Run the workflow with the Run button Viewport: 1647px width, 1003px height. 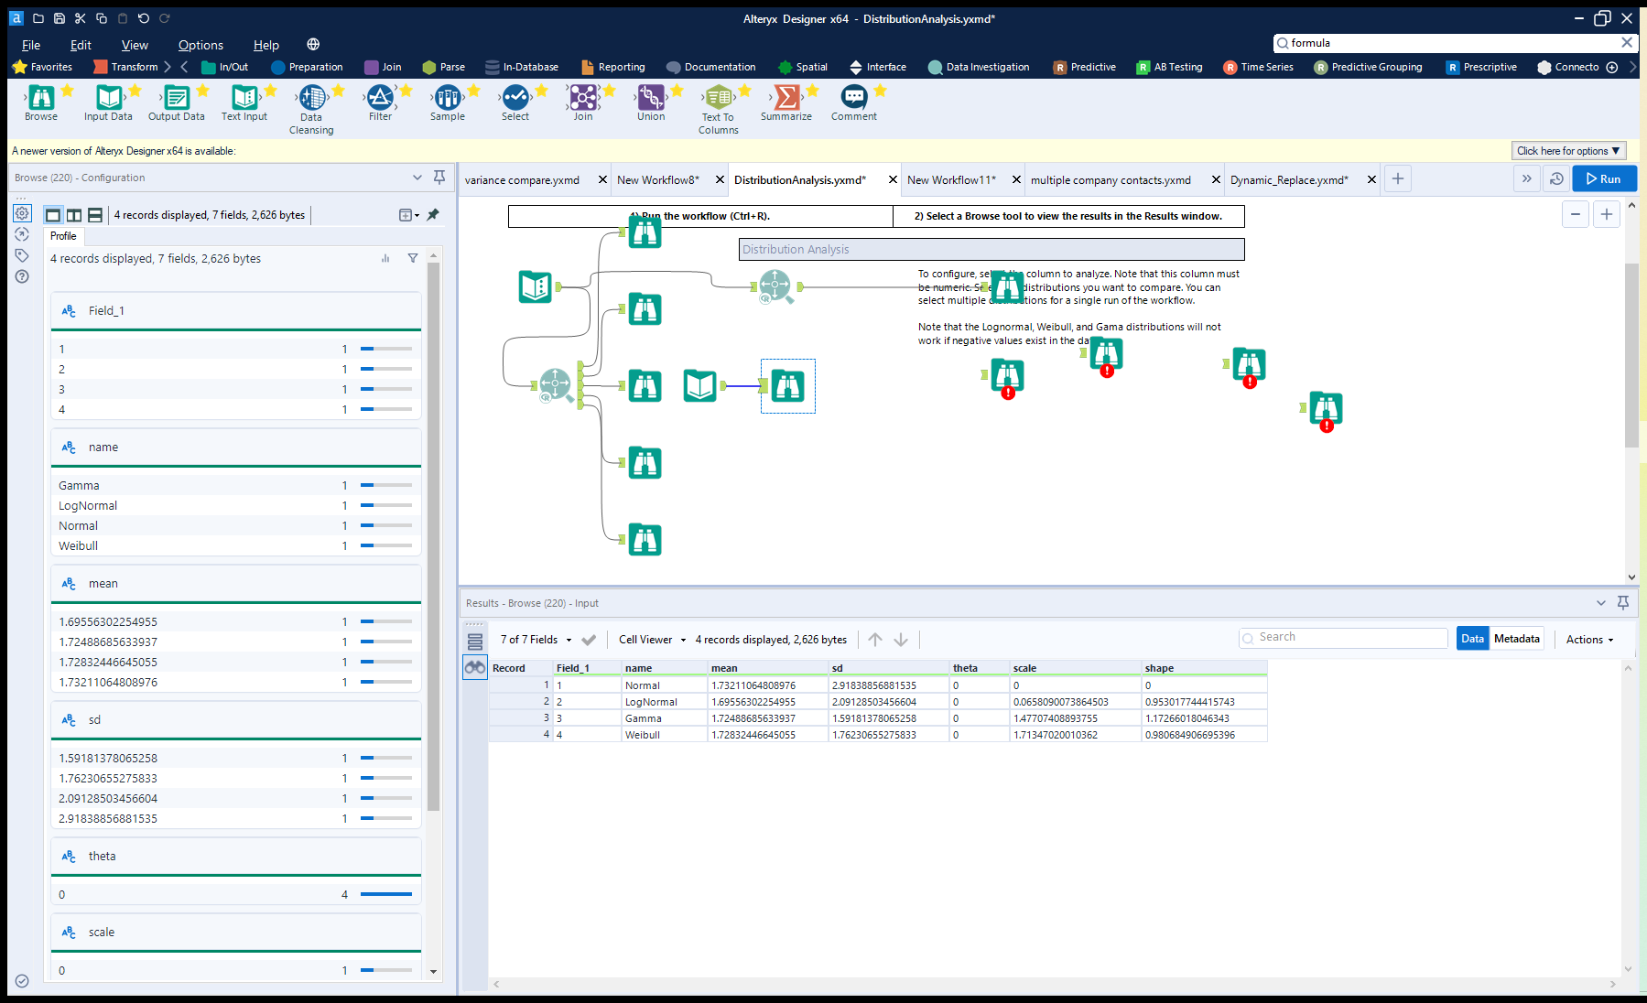pos(1604,178)
